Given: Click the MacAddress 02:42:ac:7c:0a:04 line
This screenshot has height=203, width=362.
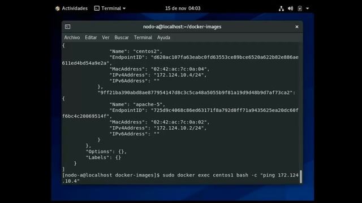Looking at the screenshot, I should (160, 69).
